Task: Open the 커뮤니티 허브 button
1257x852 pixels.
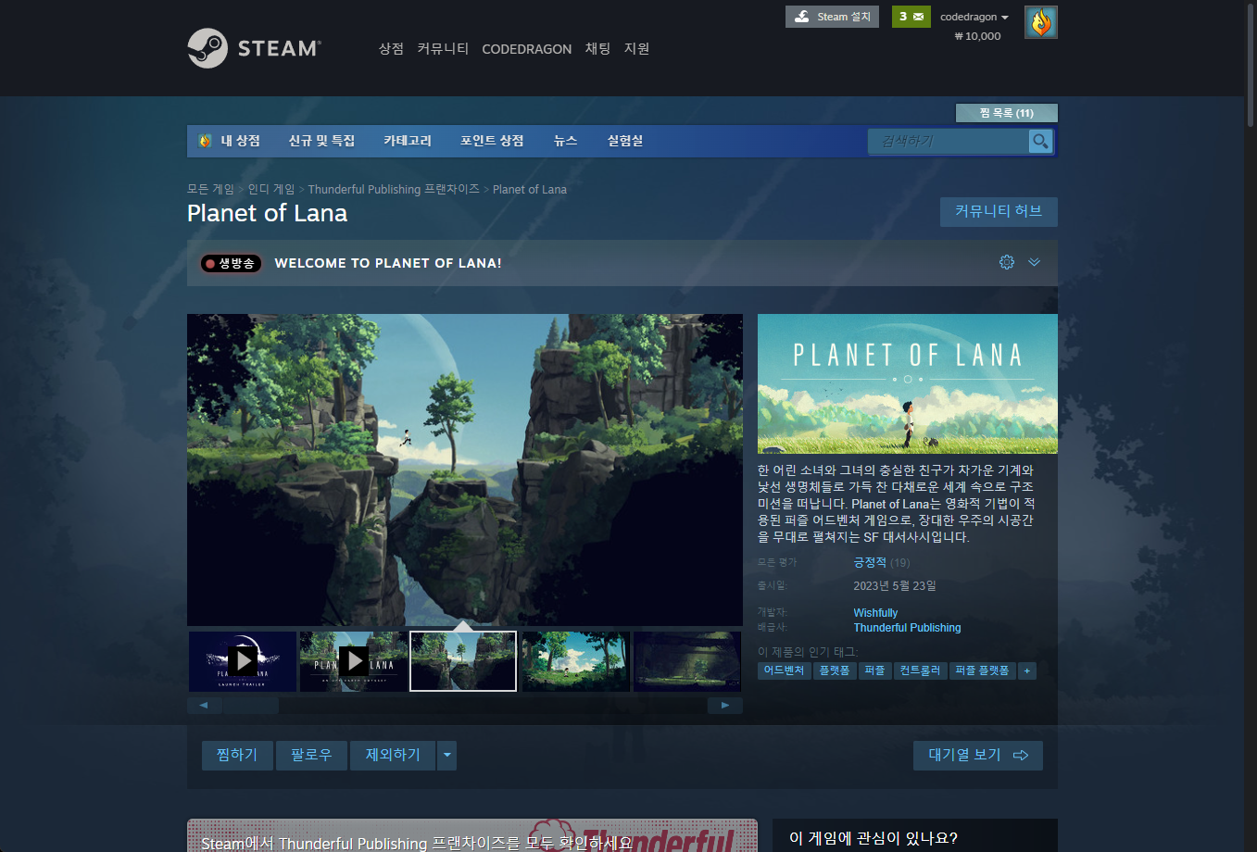Action: (x=999, y=211)
